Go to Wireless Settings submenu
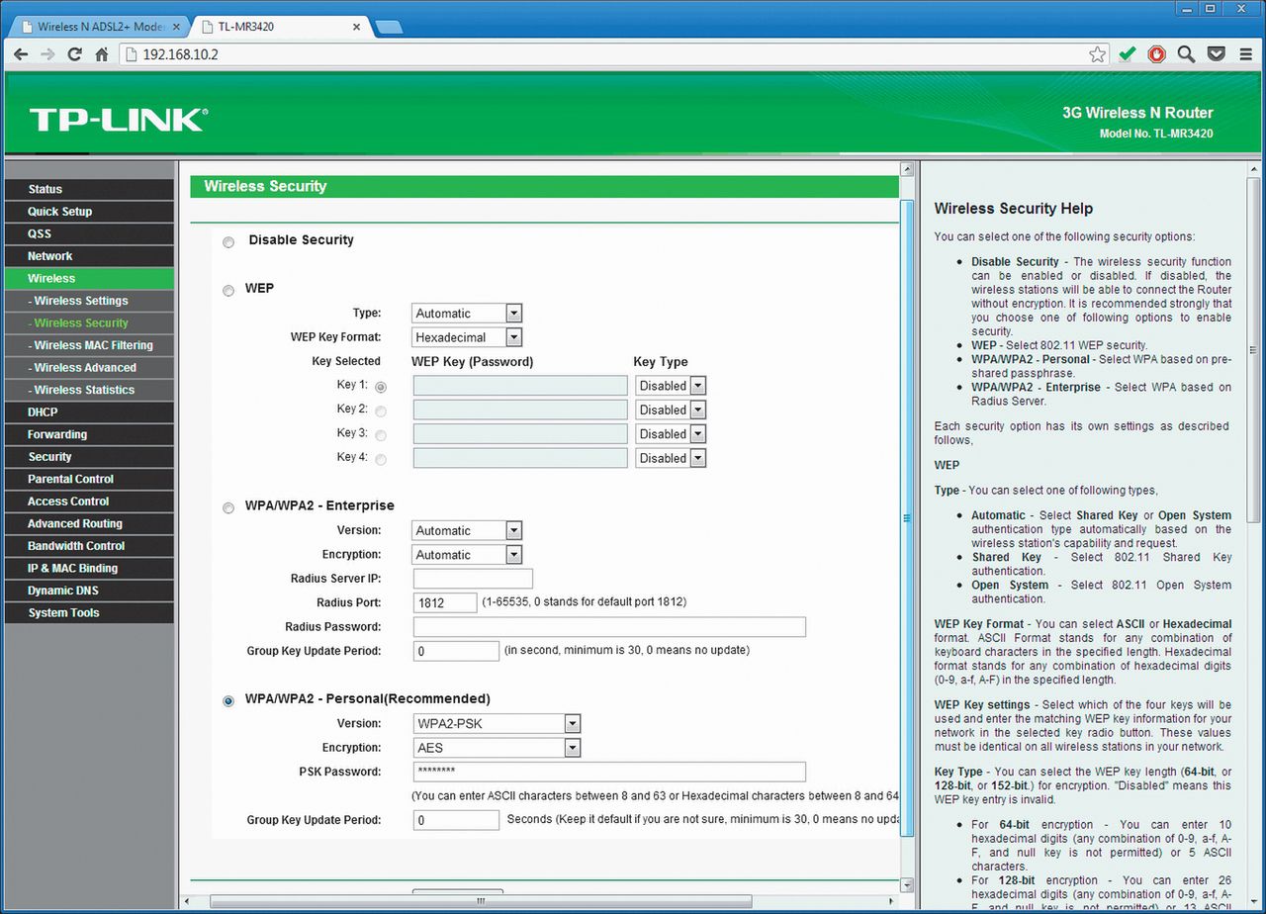Screen dimensions: 1266x914 tap(89, 301)
